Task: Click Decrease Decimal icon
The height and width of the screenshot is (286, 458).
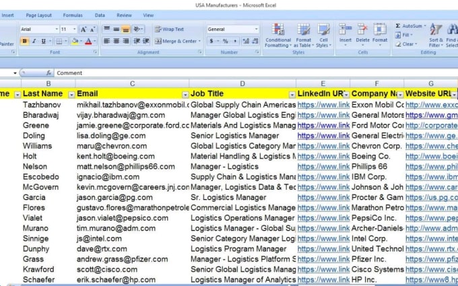Action: click(255, 41)
